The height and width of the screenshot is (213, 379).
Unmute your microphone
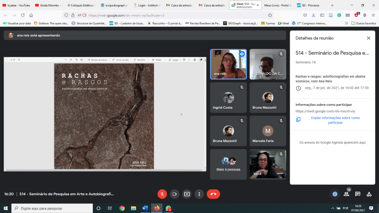tap(162, 194)
